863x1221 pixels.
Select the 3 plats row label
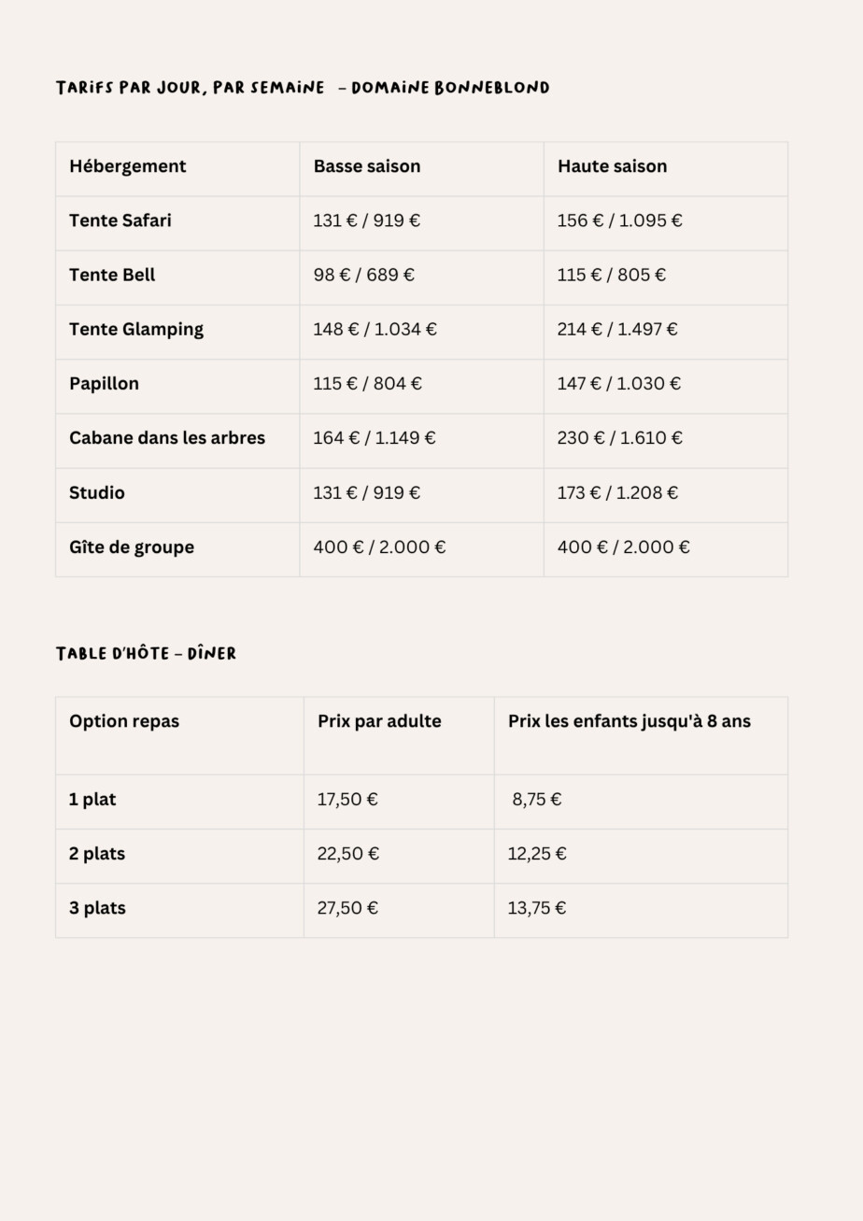point(97,908)
